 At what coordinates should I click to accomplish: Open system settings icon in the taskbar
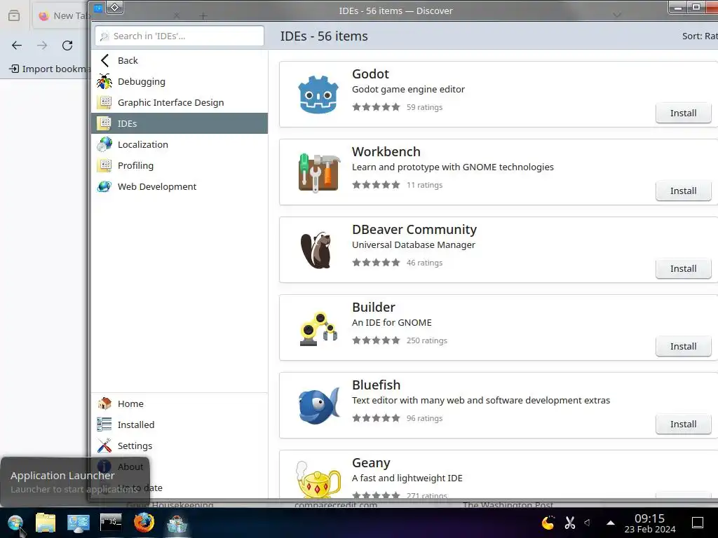79,523
